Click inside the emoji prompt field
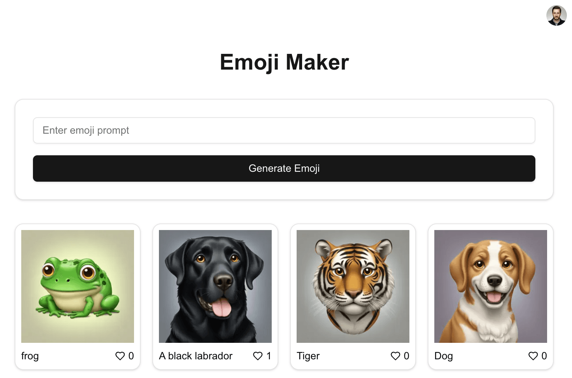 pos(284,130)
